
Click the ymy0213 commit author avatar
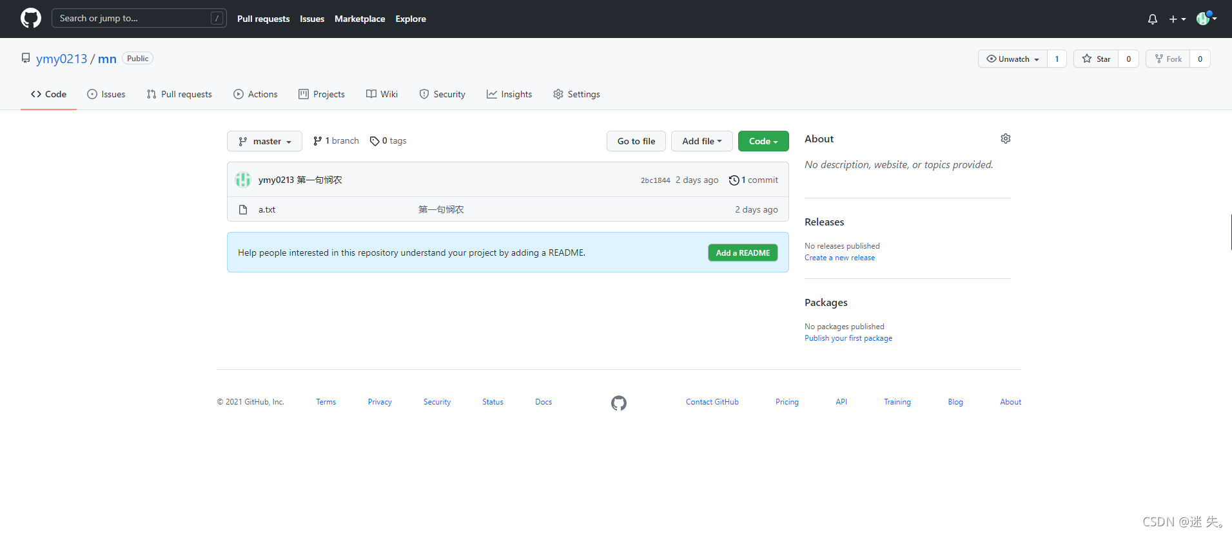click(243, 180)
